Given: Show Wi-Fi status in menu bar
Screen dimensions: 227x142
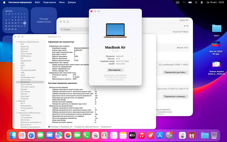Looking at the screenshot, I should point(184,2).
